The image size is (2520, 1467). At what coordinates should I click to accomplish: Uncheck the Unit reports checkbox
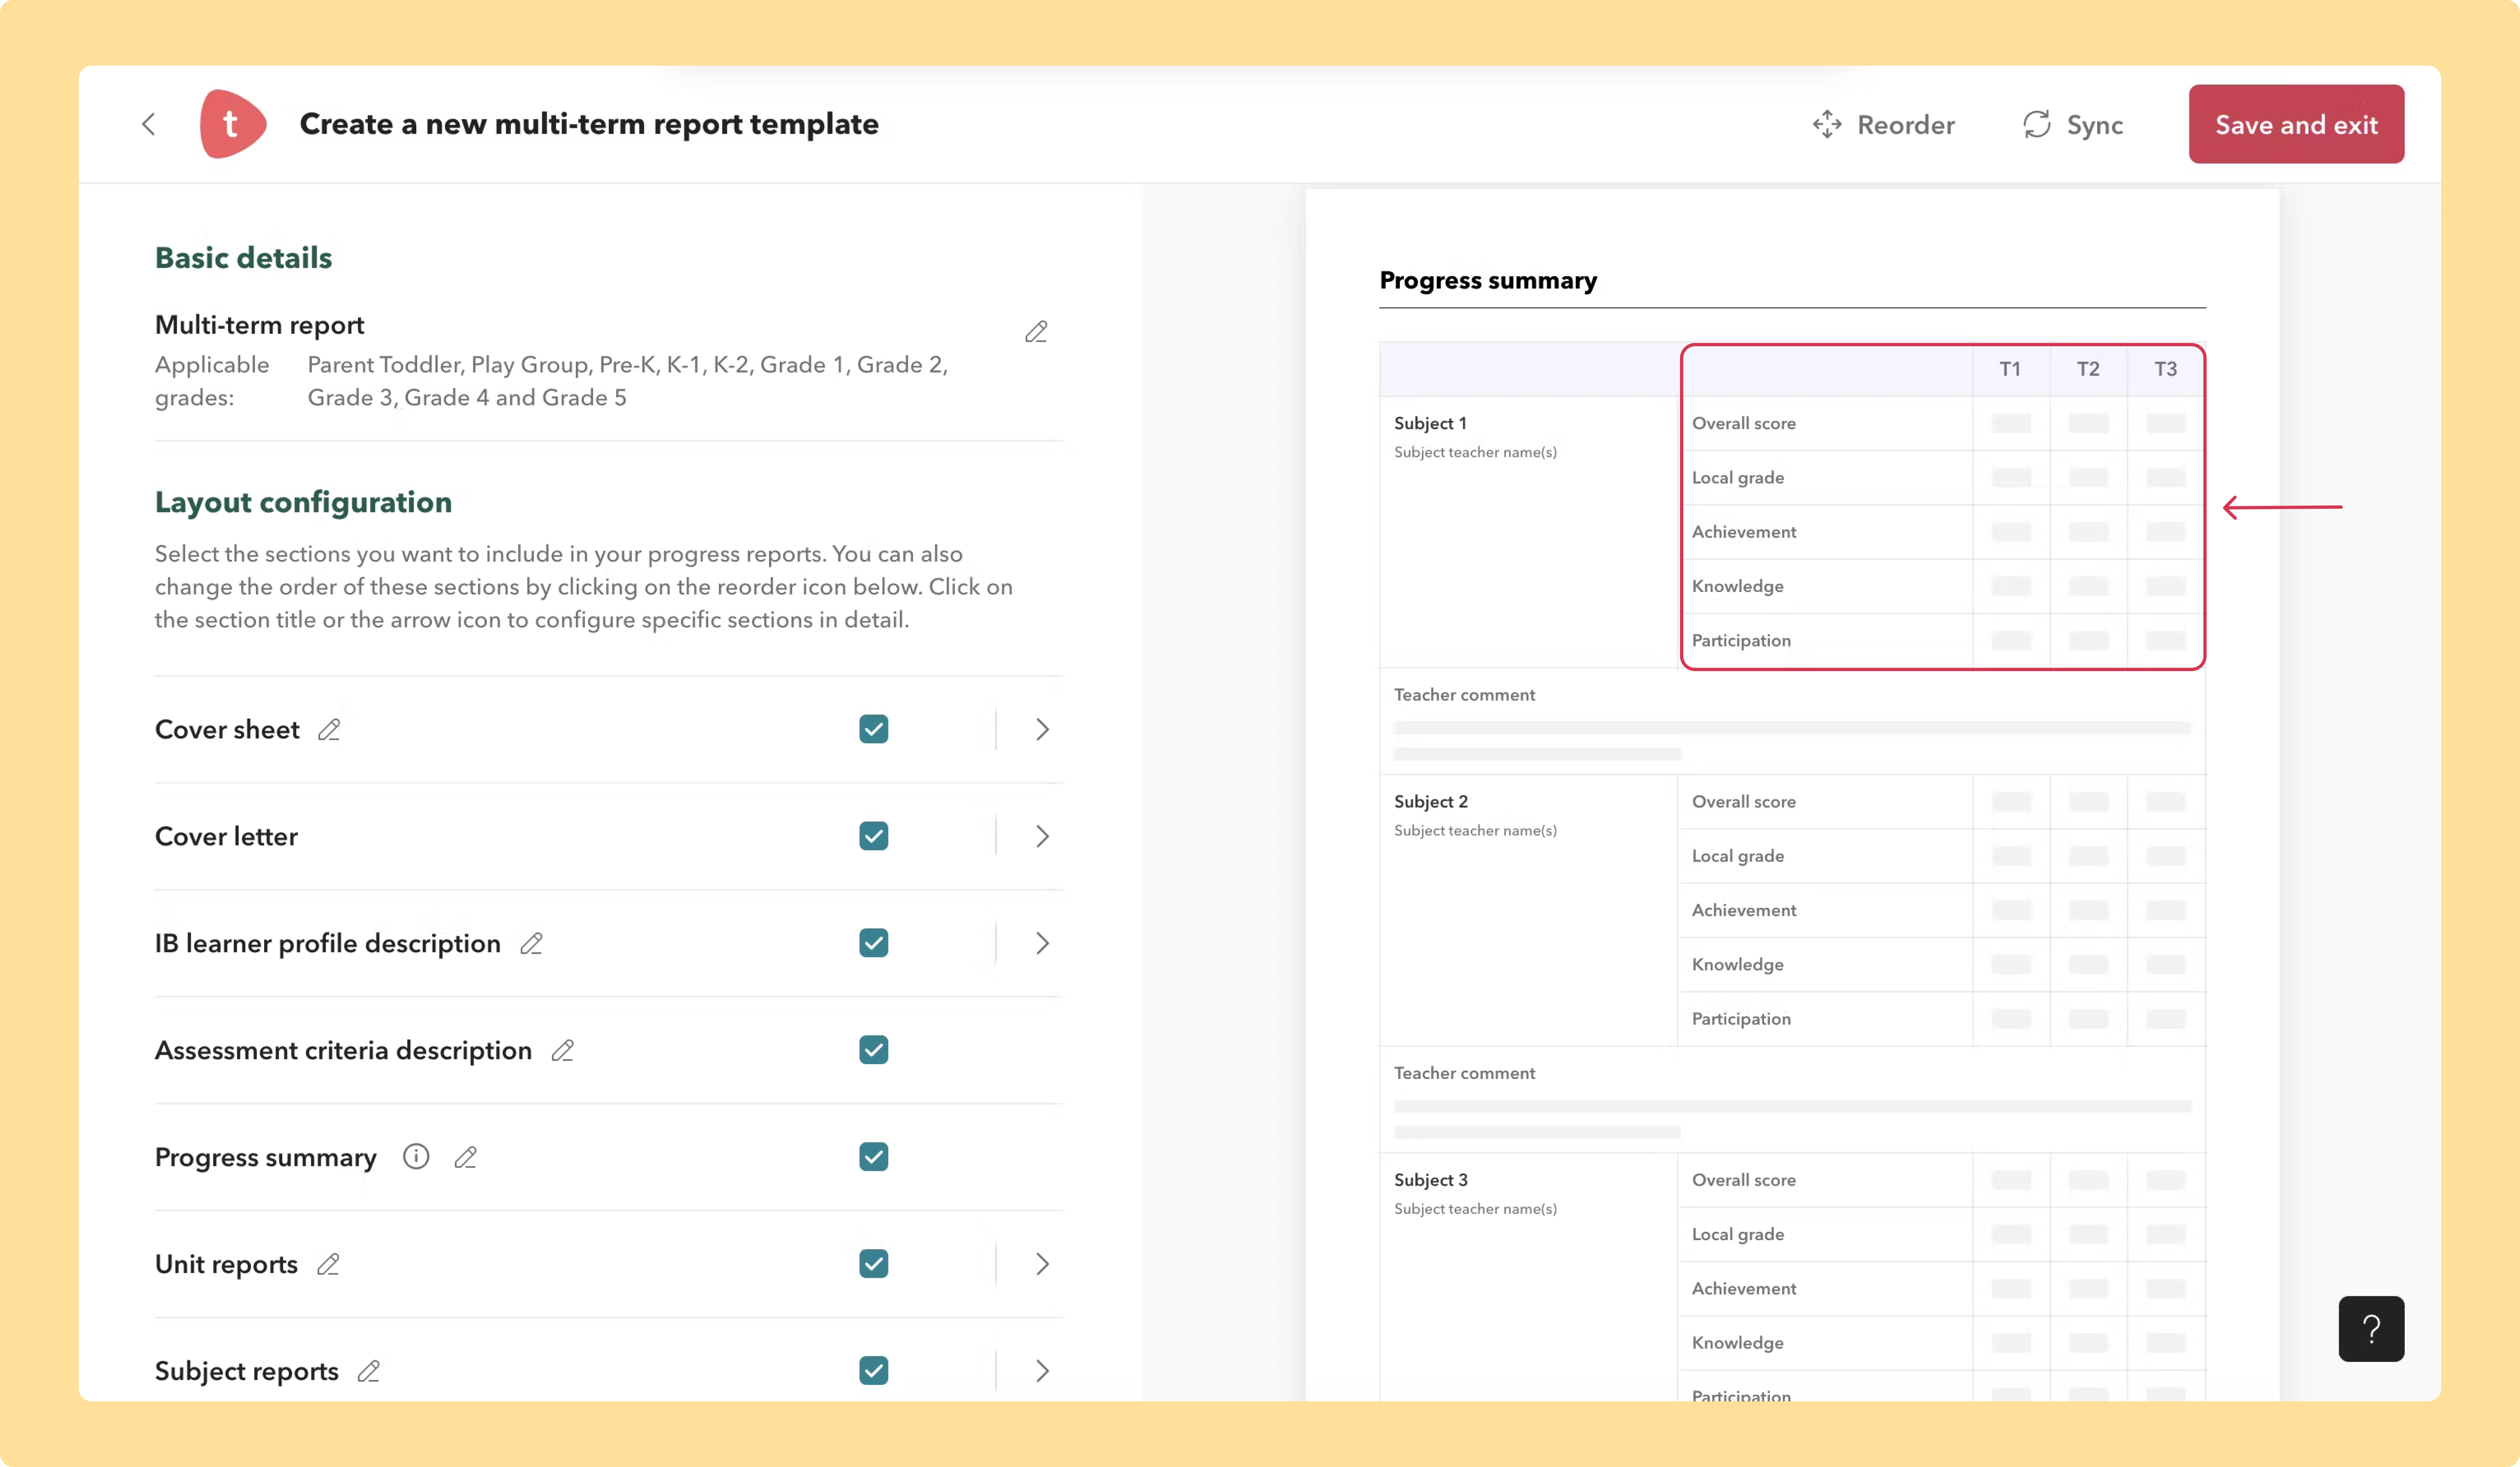(874, 1264)
